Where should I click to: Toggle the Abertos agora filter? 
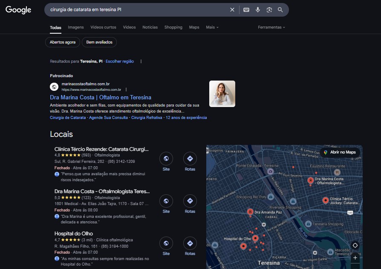click(63, 42)
